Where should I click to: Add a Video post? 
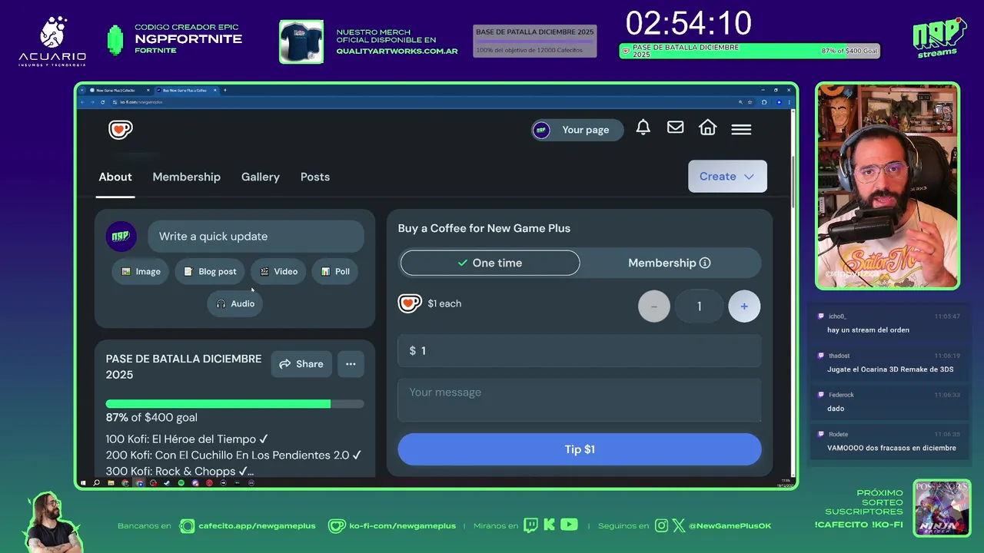(x=278, y=271)
